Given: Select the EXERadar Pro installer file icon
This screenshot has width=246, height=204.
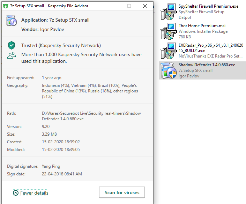Looking at the screenshot, I should pyautogui.click(x=168, y=51).
